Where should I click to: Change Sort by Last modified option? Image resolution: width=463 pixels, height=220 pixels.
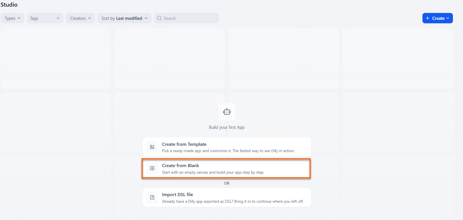pos(124,18)
